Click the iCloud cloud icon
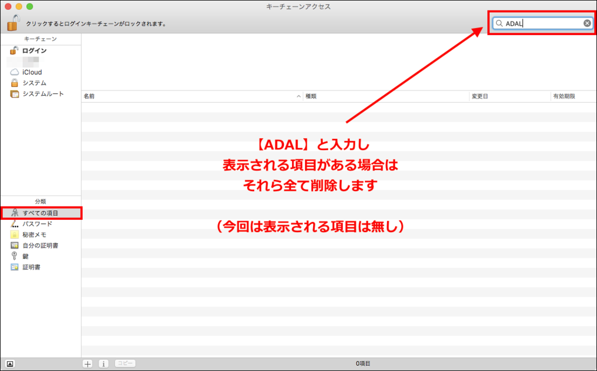Viewport: 597px width, 371px height. tap(15, 72)
